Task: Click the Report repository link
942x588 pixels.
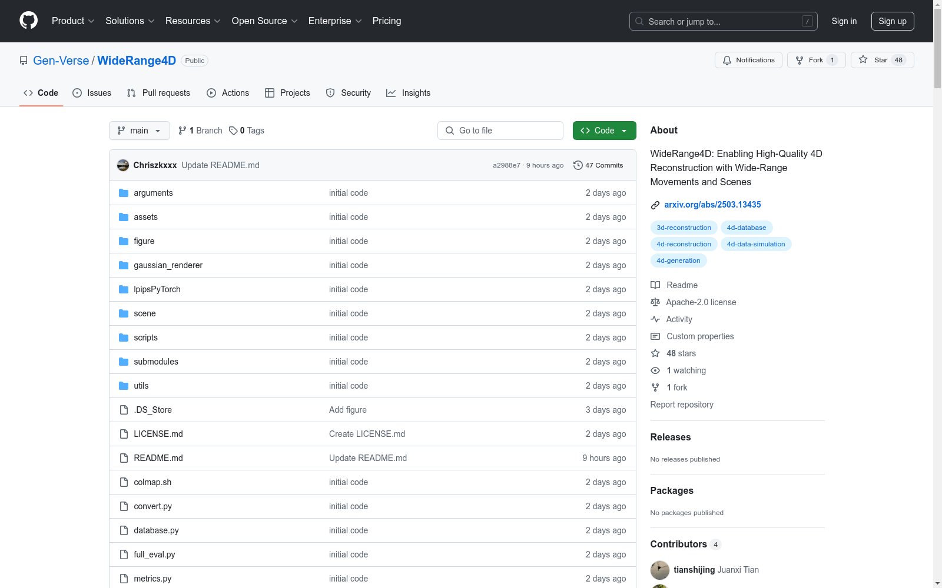Action: (x=682, y=405)
